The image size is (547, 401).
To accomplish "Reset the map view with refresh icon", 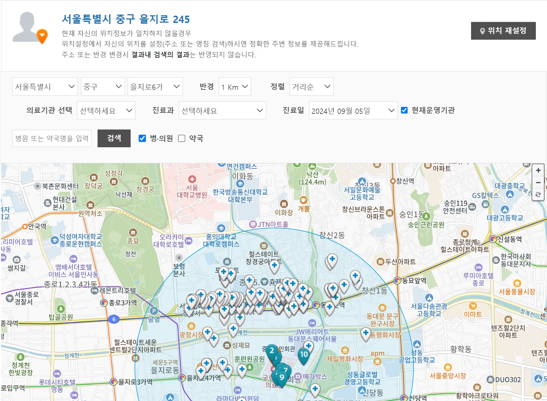I will 538,195.
